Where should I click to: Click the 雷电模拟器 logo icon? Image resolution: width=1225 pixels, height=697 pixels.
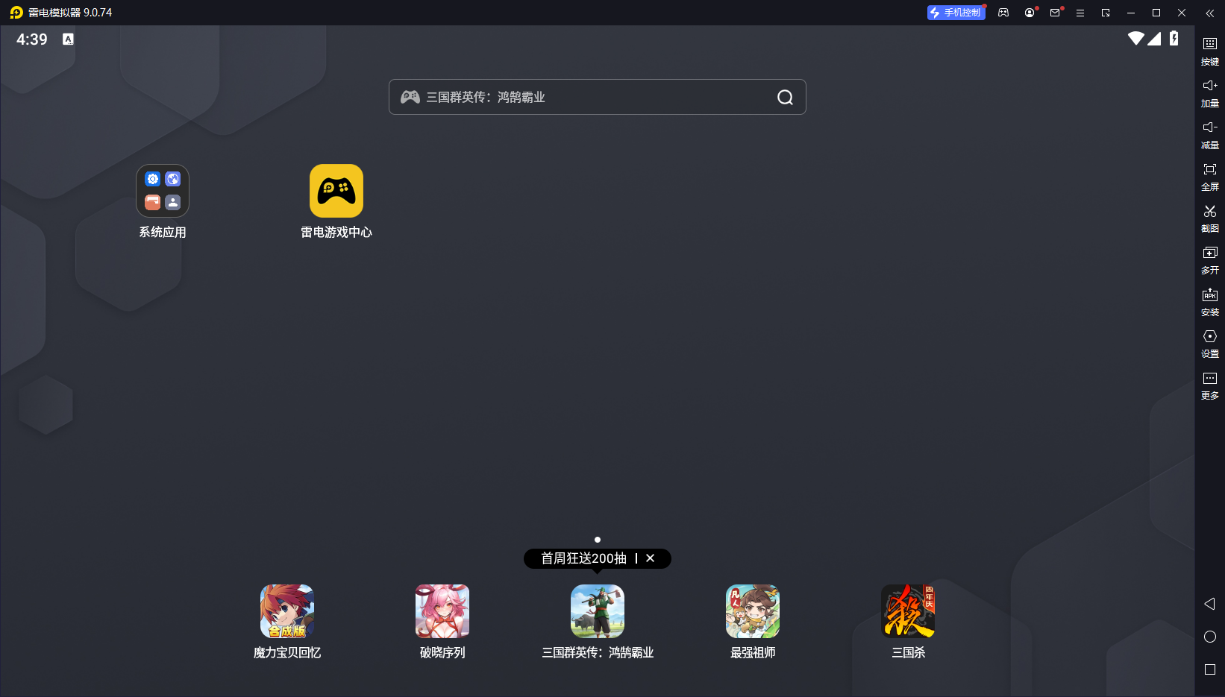point(16,13)
